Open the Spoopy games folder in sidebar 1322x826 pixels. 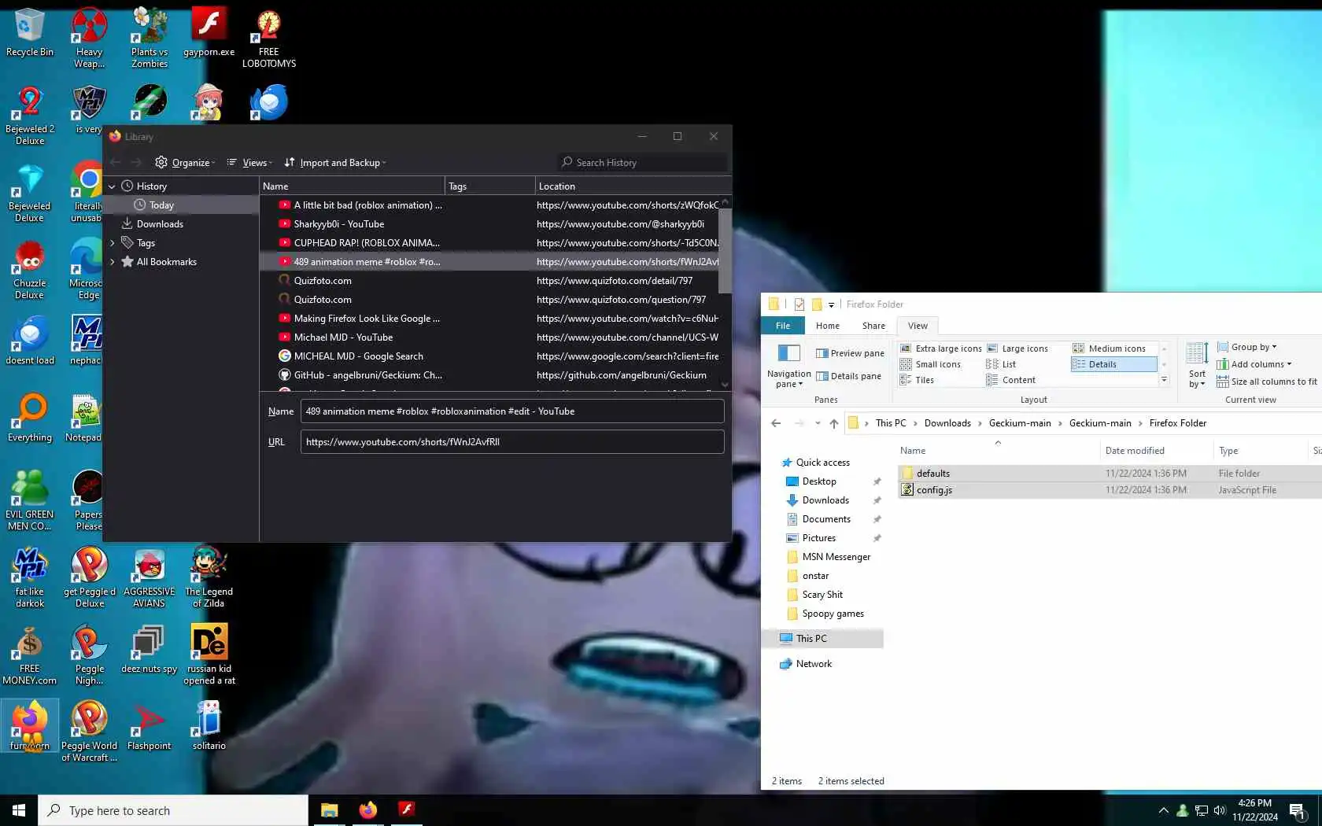pyautogui.click(x=833, y=614)
